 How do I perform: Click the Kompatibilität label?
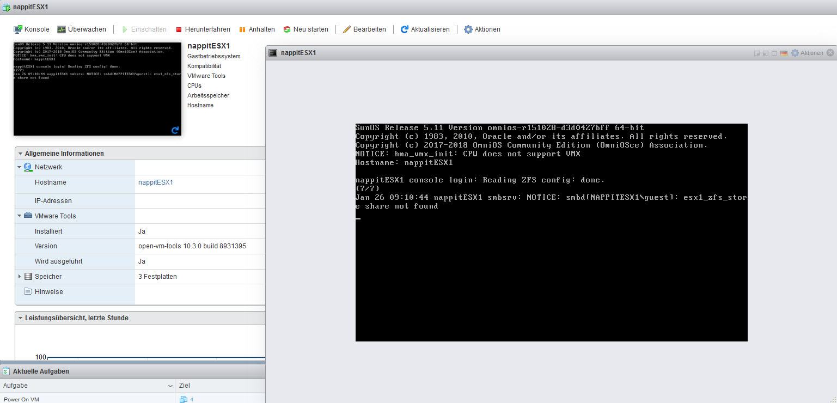click(x=204, y=66)
